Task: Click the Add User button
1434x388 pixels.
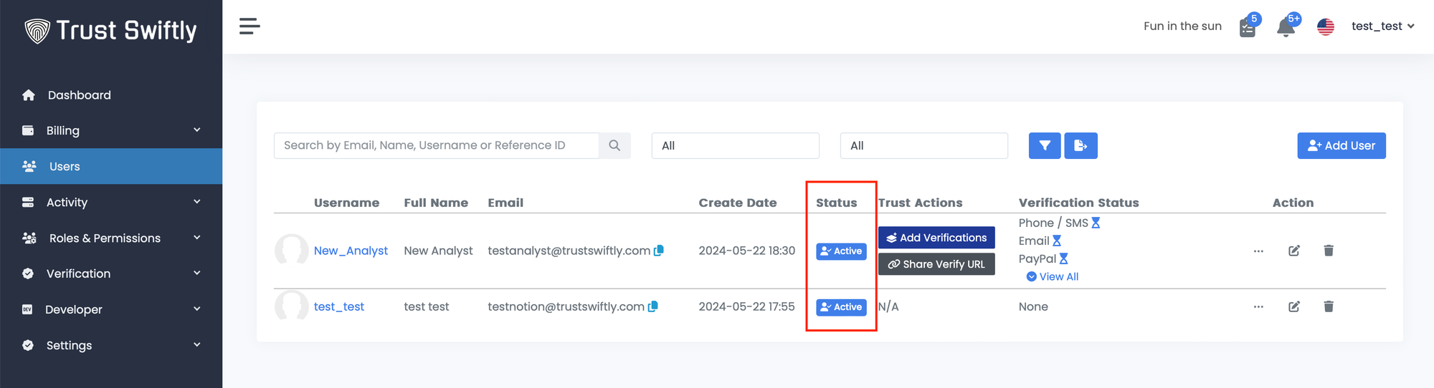Action: coord(1341,145)
